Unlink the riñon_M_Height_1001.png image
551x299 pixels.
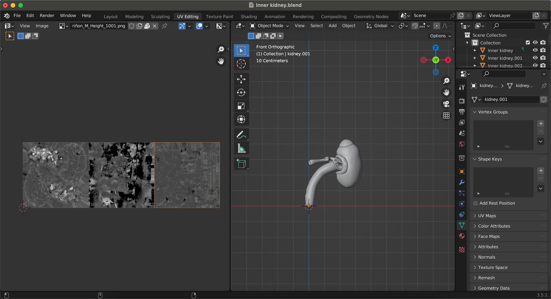coord(155,26)
